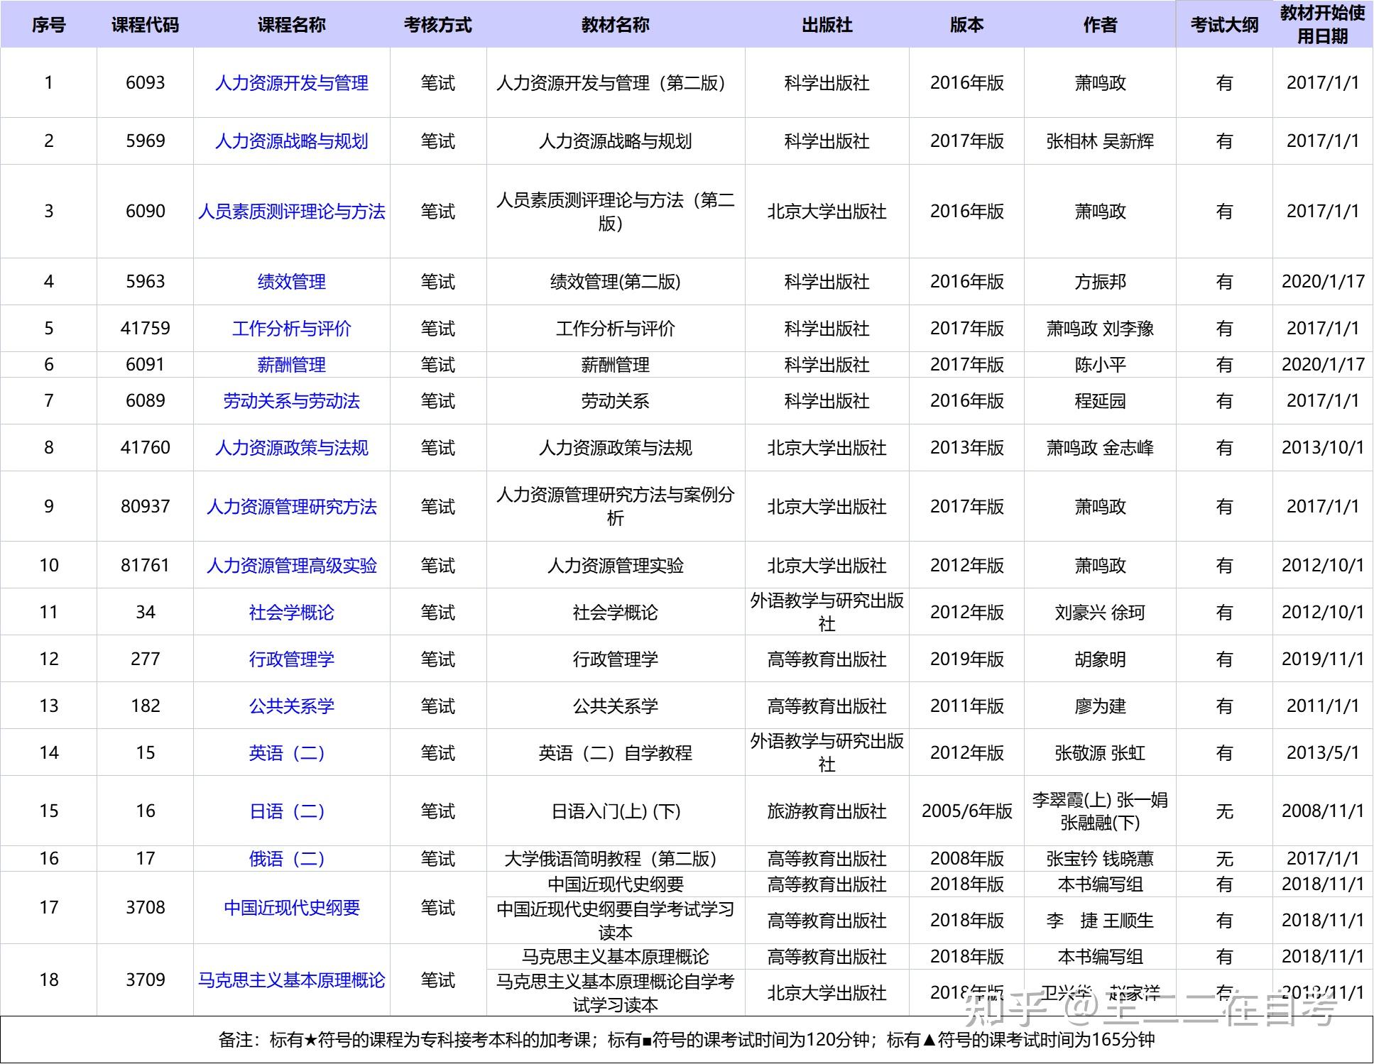Open the 马克思主义基本原理概论 course link
Image resolution: width=1374 pixels, height=1064 pixels.
tap(291, 980)
